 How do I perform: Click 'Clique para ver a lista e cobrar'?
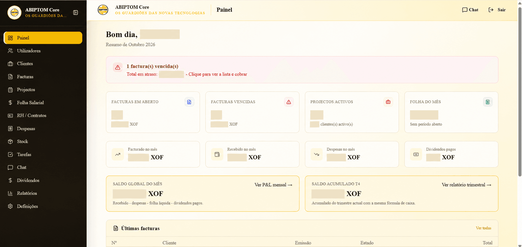[x=218, y=74]
